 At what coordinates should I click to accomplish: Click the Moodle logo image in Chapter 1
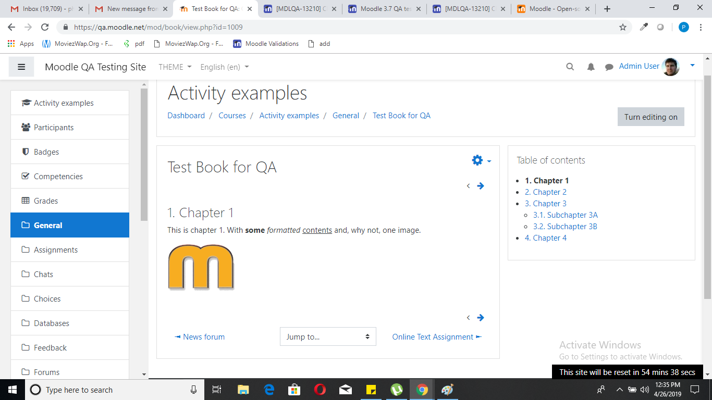[x=201, y=267]
